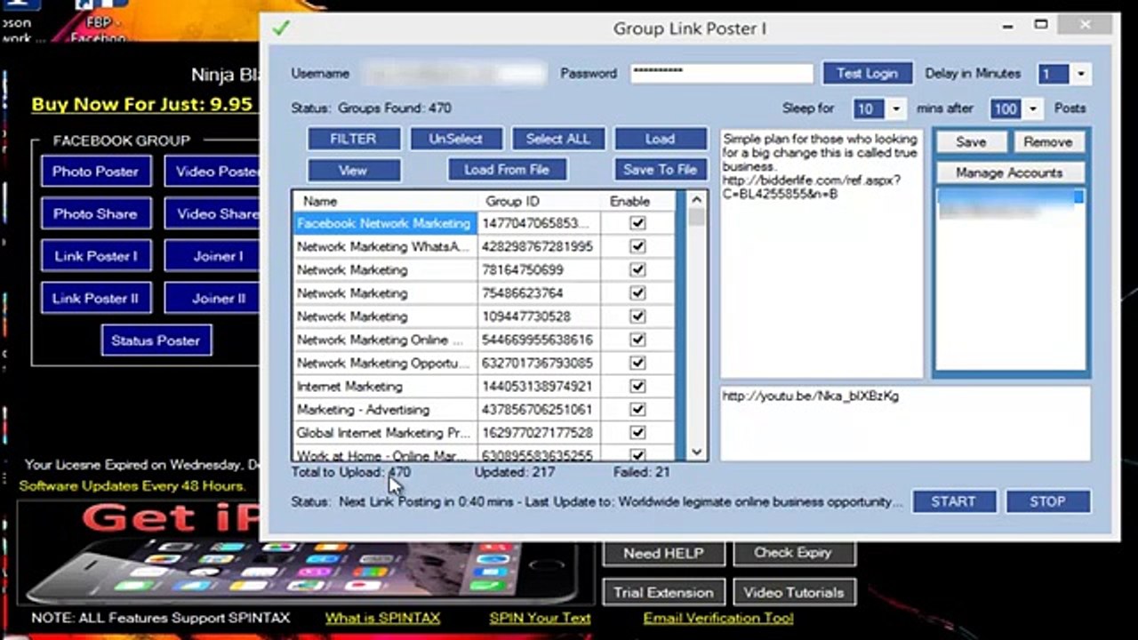Load the groups list
Image resolution: width=1138 pixels, height=640 pixels.
(x=661, y=139)
